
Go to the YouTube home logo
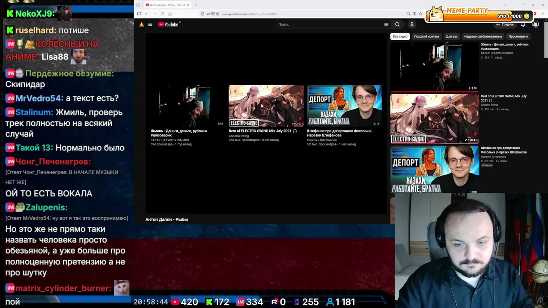pyautogui.click(x=168, y=24)
